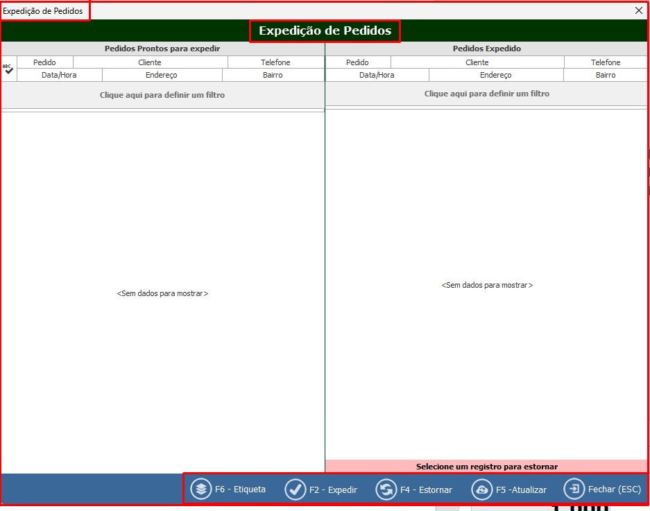
Task: Define a filter for Pedidos Prontos panel
Action: pyautogui.click(x=162, y=95)
